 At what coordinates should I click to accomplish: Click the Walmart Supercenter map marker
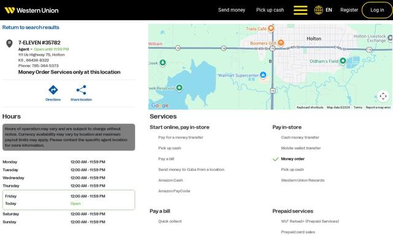coord(263,75)
